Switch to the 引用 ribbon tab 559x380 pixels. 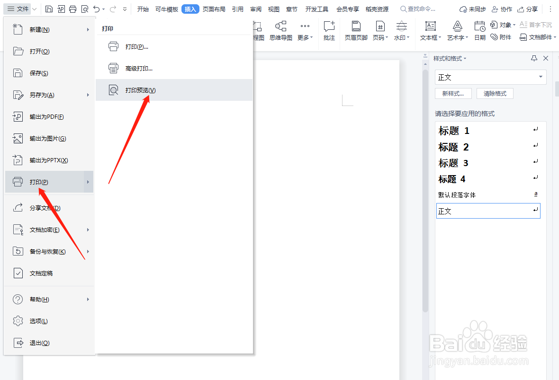pyautogui.click(x=238, y=9)
